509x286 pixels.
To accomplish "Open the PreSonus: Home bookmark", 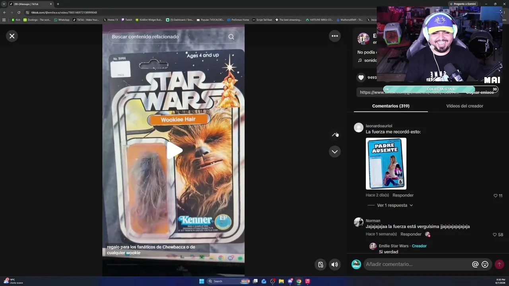I will click(x=238, y=20).
